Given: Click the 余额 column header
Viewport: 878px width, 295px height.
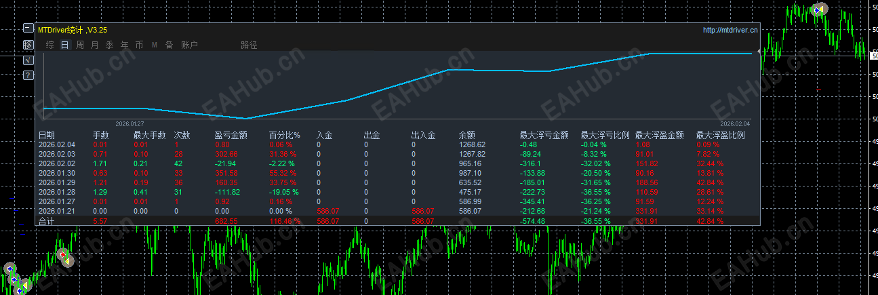Looking at the screenshot, I should [467, 136].
